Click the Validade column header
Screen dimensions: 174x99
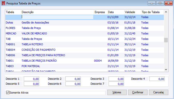pyautogui.click(x=133, y=12)
